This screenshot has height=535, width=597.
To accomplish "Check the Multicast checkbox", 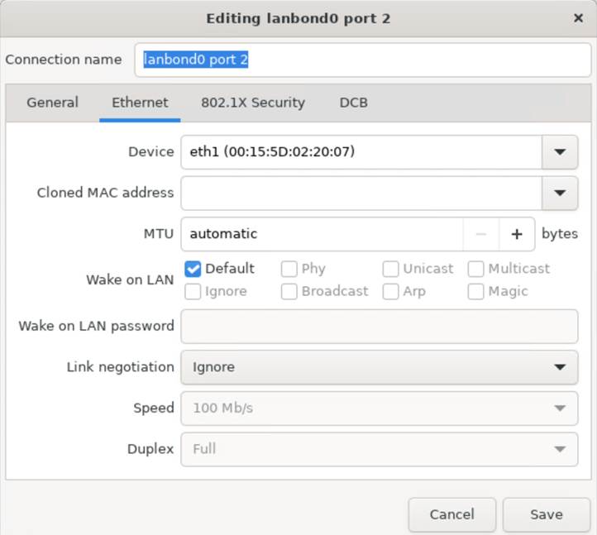I will pyautogui.click(x=475, y=269).
